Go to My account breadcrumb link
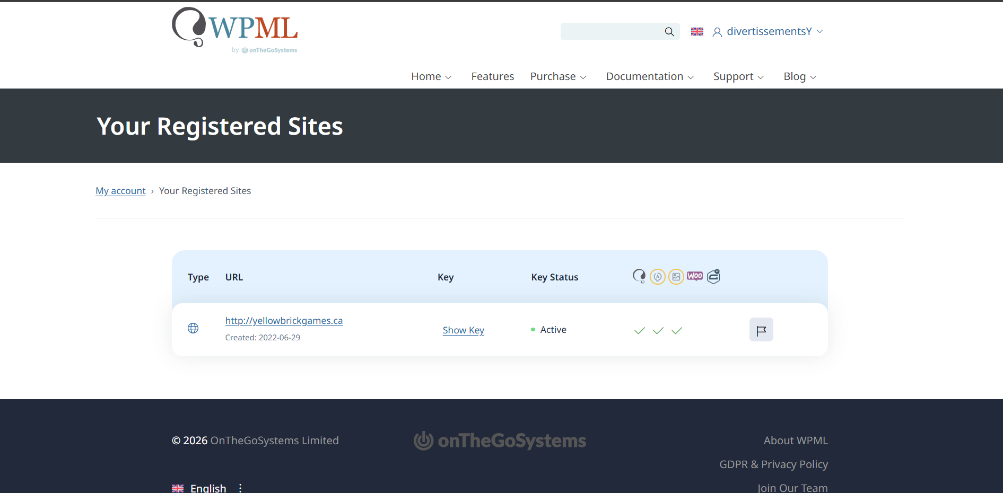The height and width of the screenshot is (493, 1003). [120, 191]
